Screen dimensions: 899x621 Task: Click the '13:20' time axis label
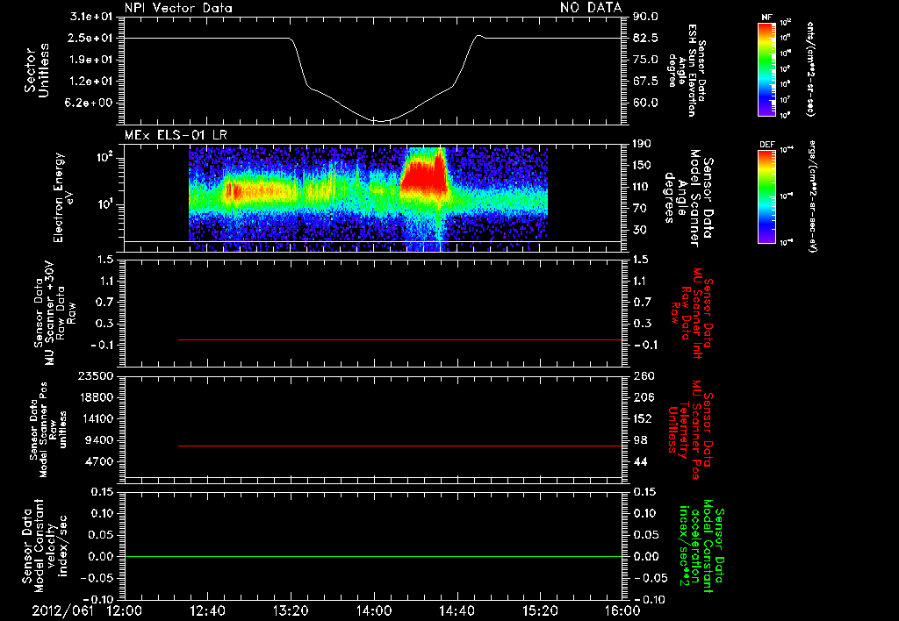click(x=291, y=610)
